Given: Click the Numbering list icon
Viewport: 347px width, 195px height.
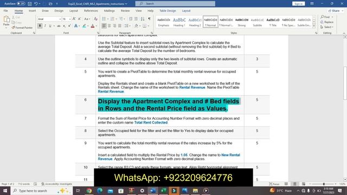Looking at the screenshot, I should point(112,19).
